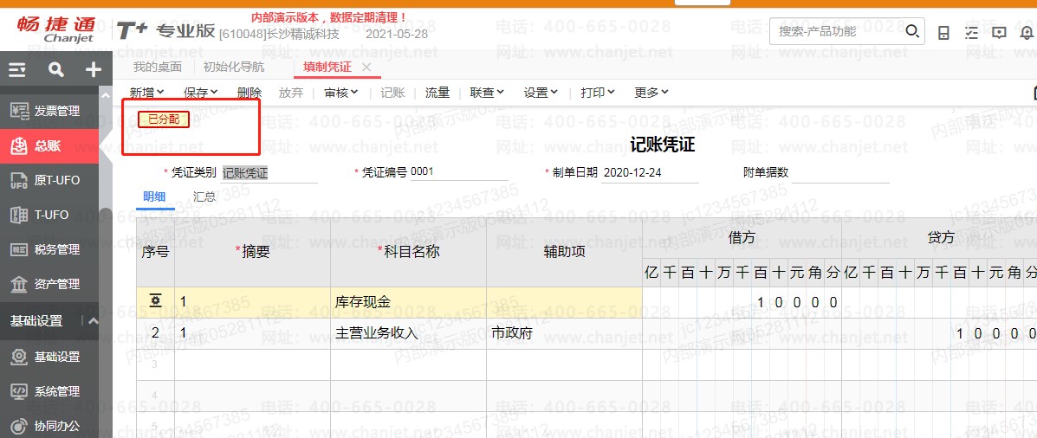Expand the 保存 dropdown menu
This screenshot has width=1037, height=438.
[x=201, y=93]
